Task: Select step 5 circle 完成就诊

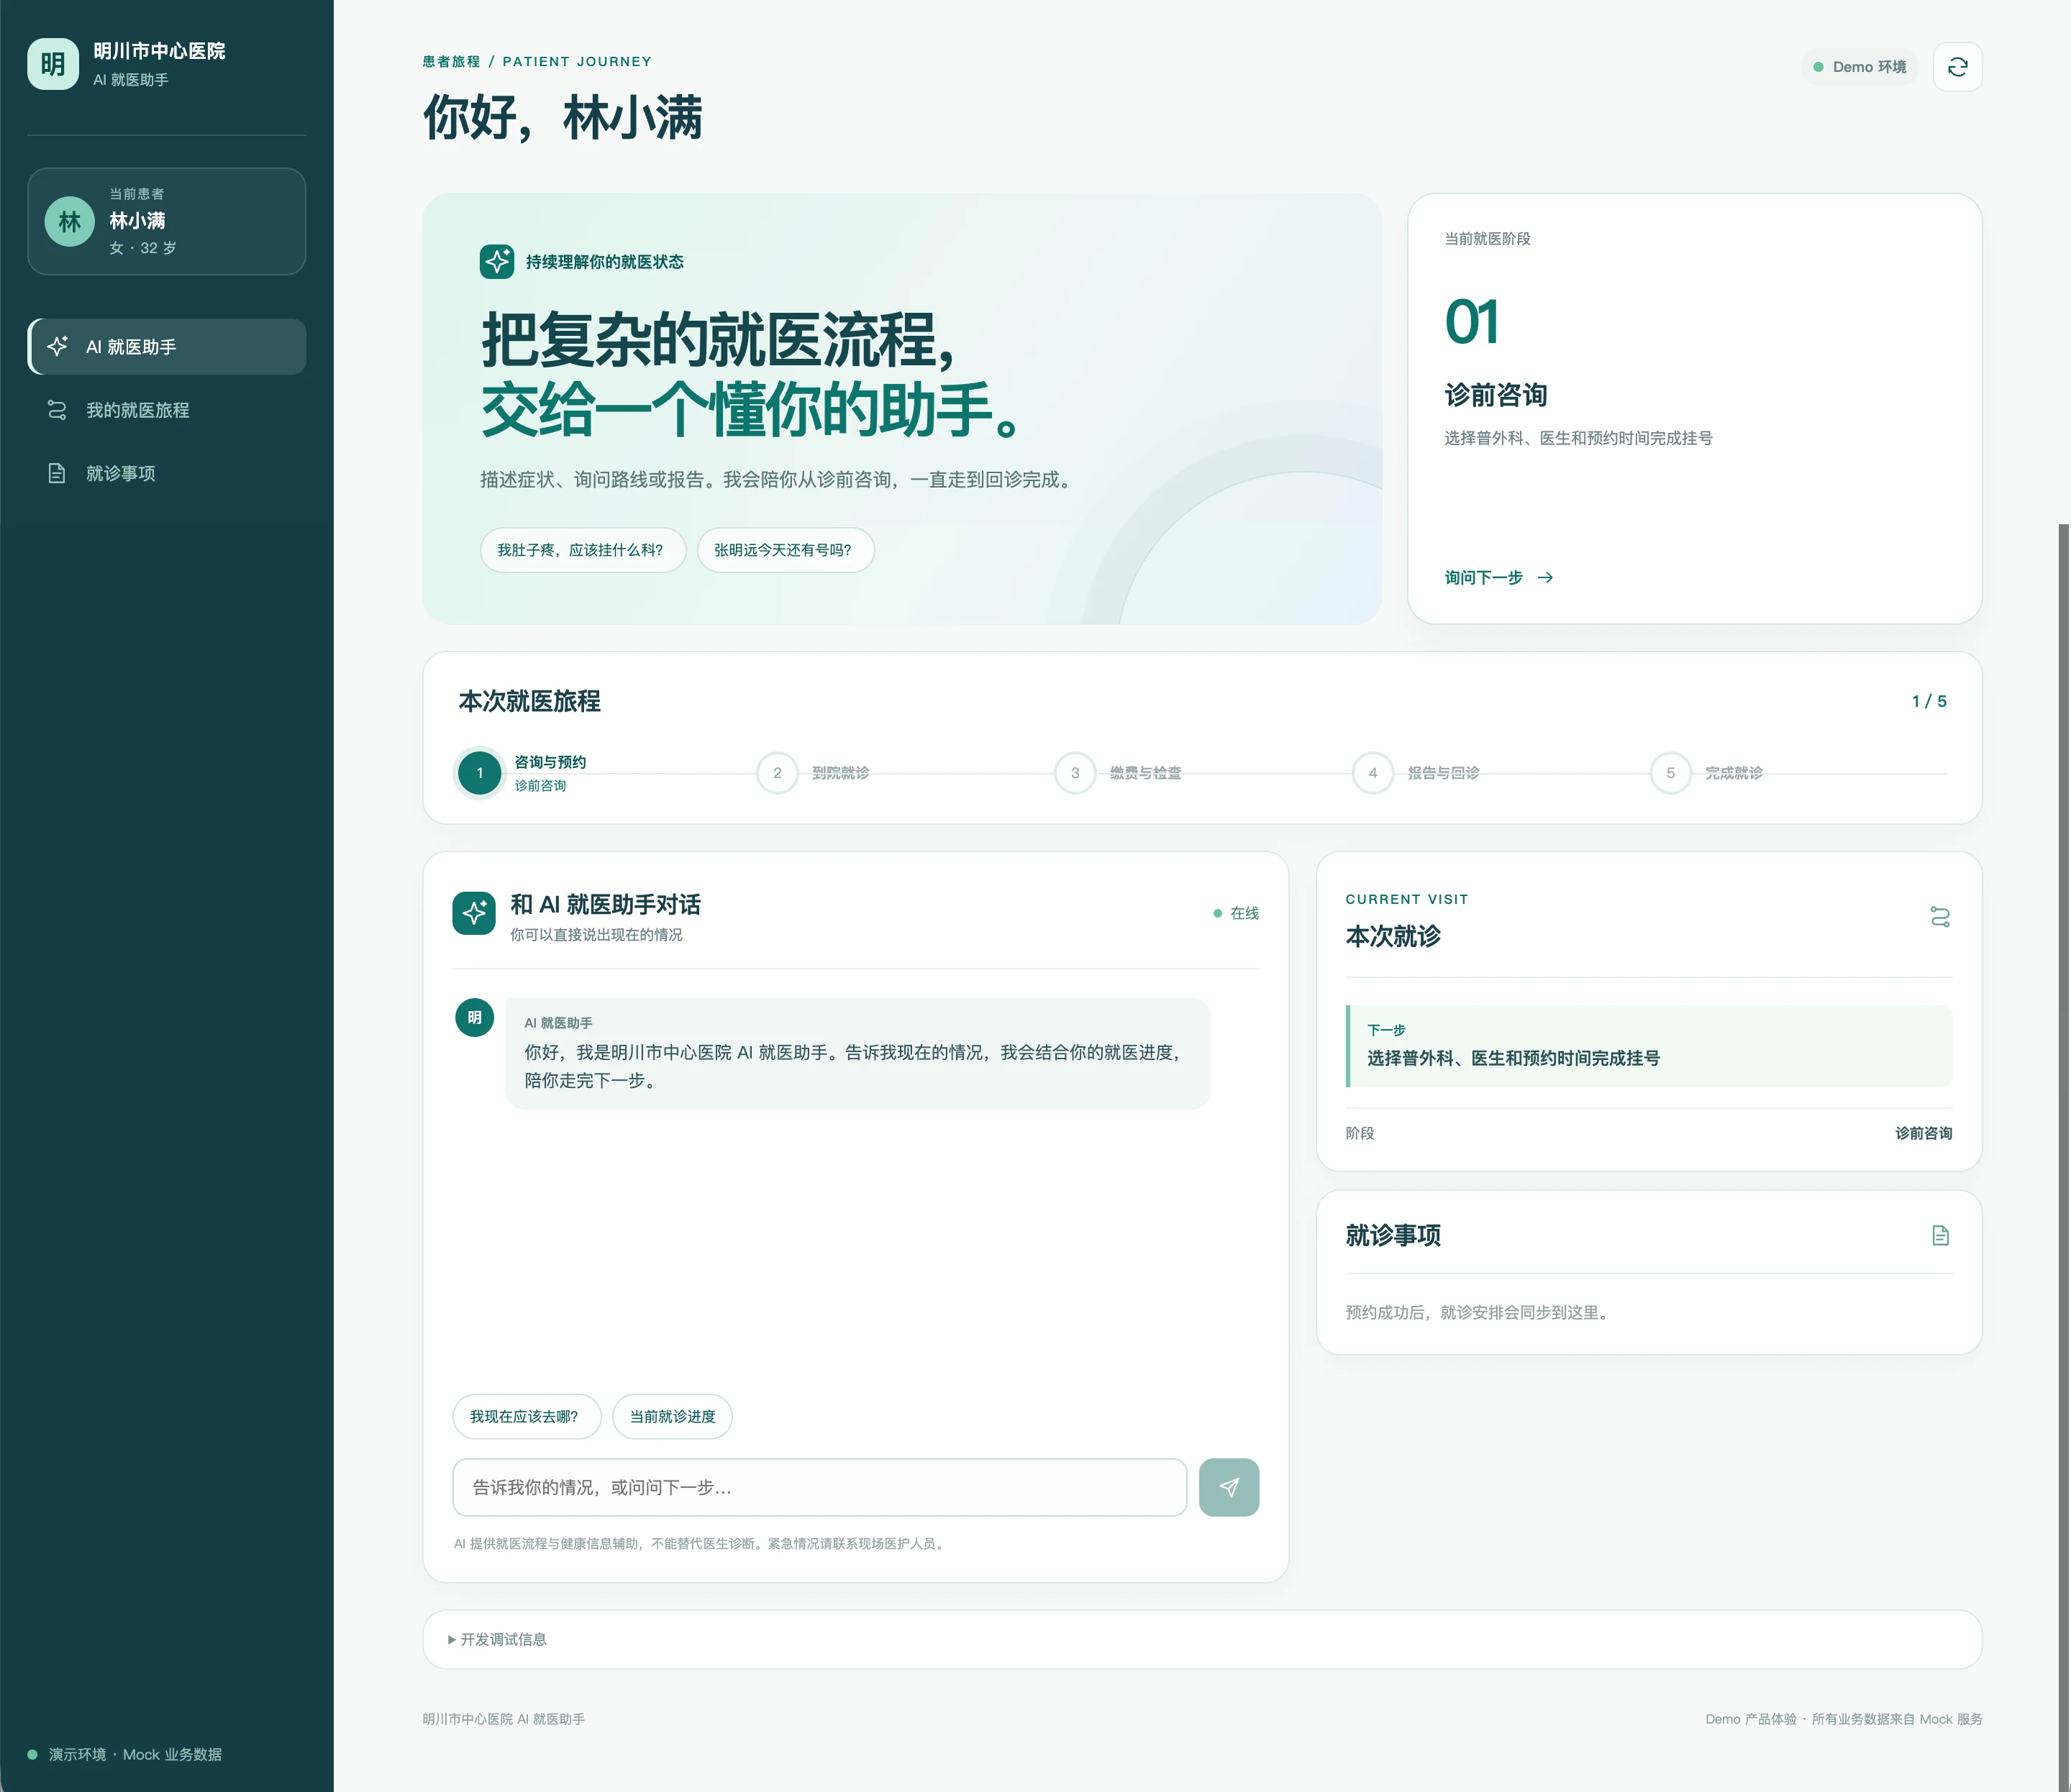Action: click(1670, 773)
